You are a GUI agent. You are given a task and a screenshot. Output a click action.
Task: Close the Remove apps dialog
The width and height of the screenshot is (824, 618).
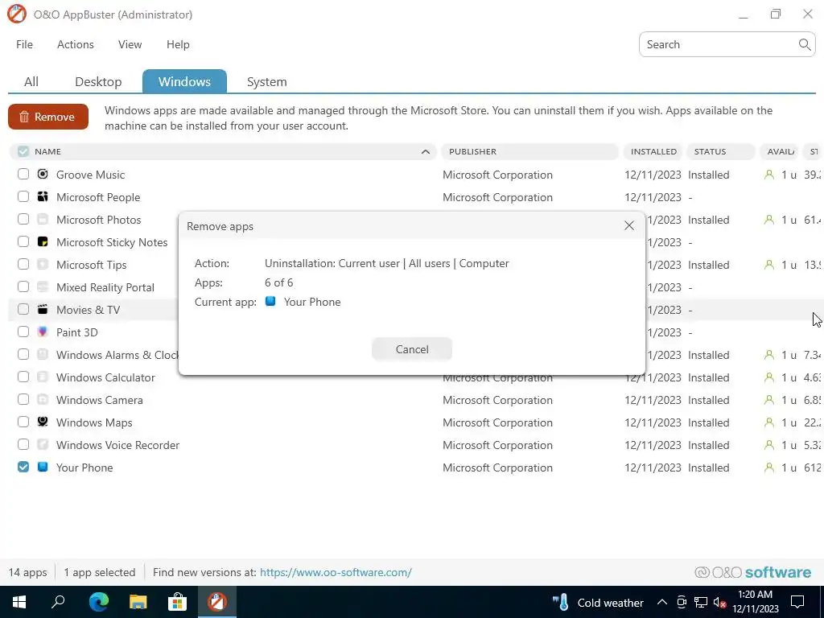[x=628, y=226]
